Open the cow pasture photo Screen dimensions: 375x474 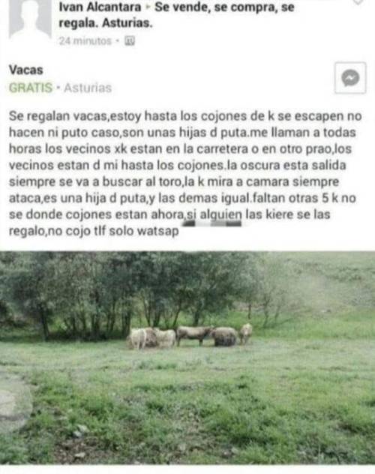[x=187, y=358]
